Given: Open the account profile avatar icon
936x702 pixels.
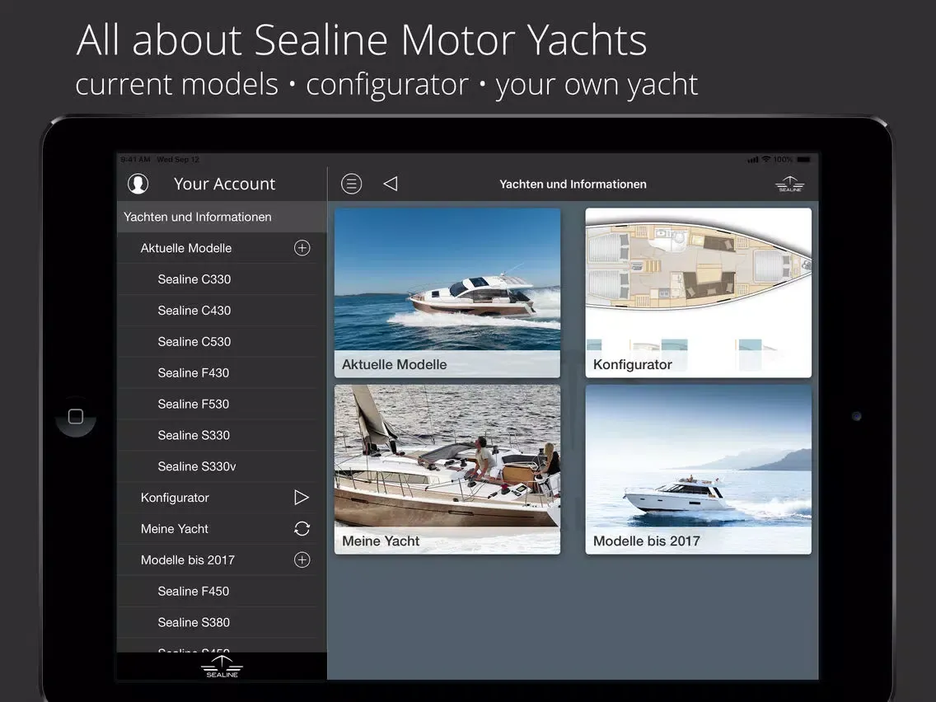Looking at the screenshot, I should pyautogui.click(x=138, y=184).
